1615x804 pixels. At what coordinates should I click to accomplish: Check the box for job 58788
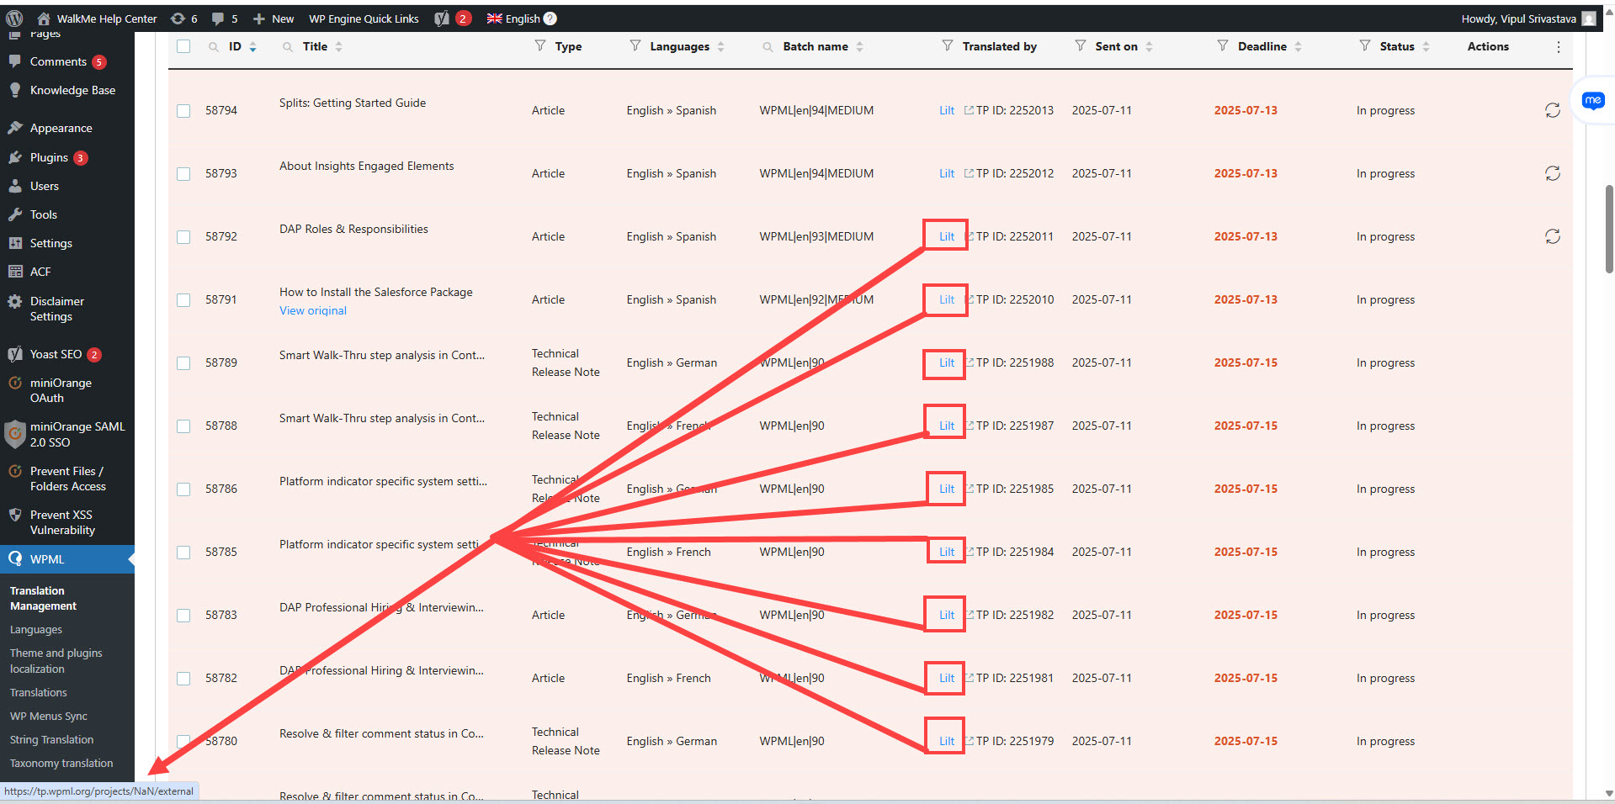[x=183, y=426]
